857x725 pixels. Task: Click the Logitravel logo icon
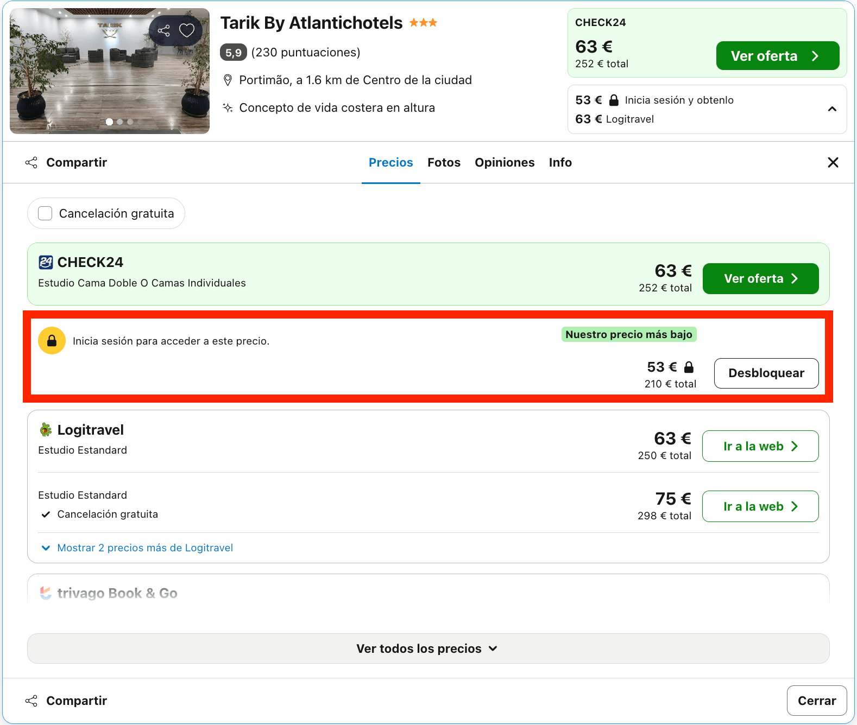click(x=46, y=430)
